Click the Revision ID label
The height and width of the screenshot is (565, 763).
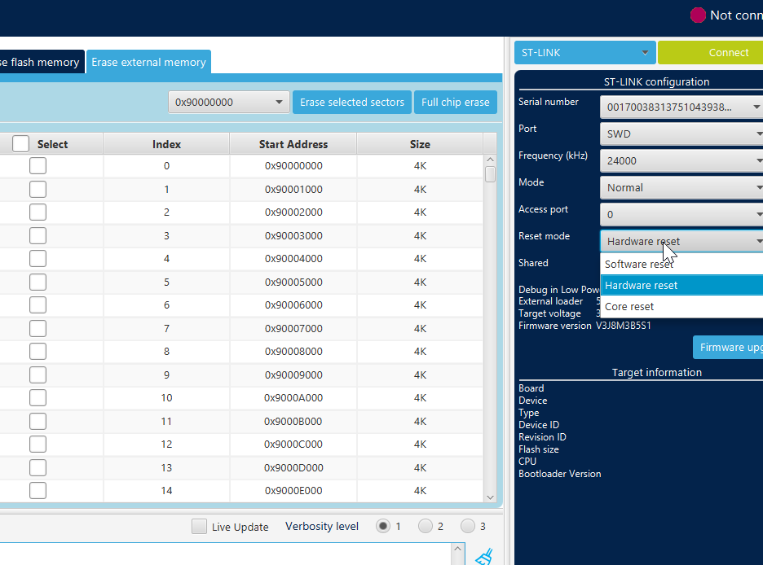pos(542,436)
